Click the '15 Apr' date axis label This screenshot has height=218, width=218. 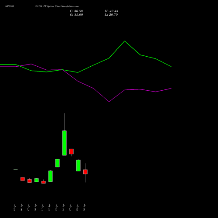click(14, 208)
